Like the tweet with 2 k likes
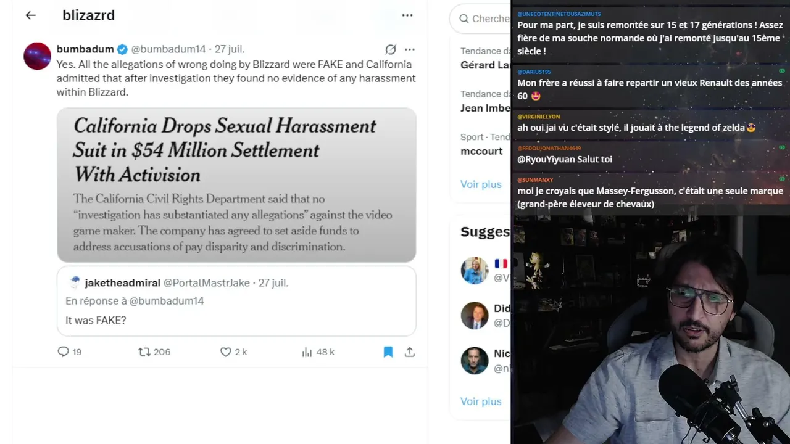This screenshot has width=790, height=444. click(225, 351)
